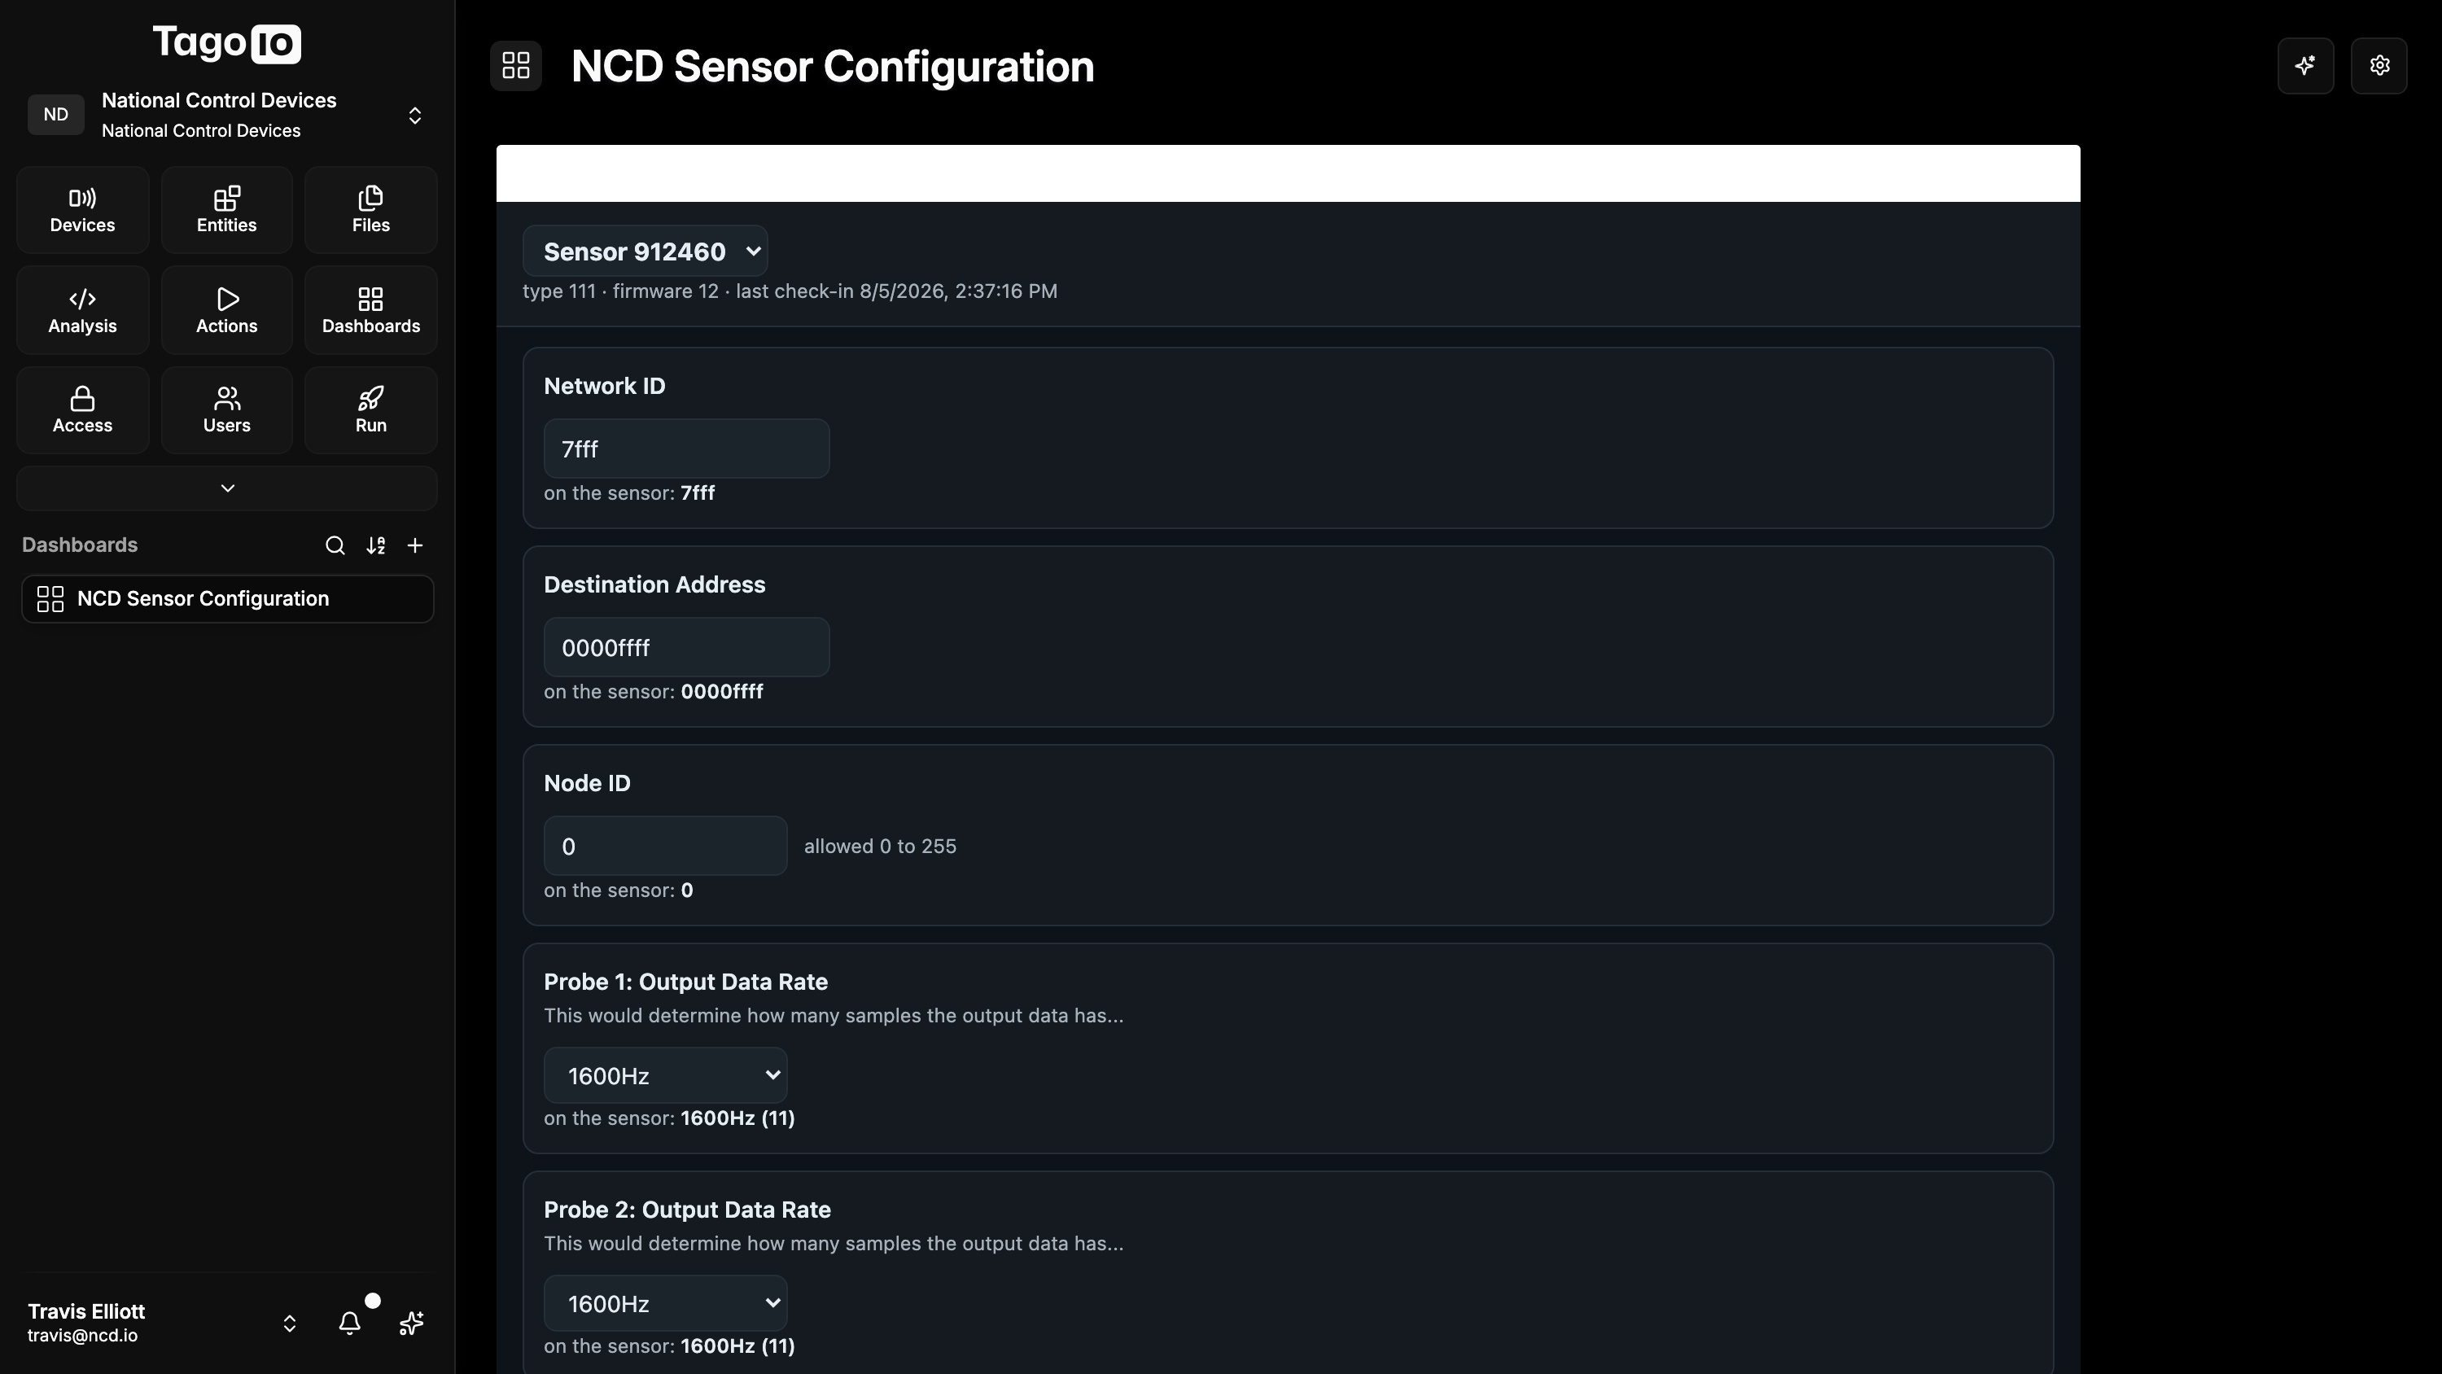Click the Destination Address input field
This screenshot has width=2442, height=1374.
pyautogui.click(x=686, y=648)
